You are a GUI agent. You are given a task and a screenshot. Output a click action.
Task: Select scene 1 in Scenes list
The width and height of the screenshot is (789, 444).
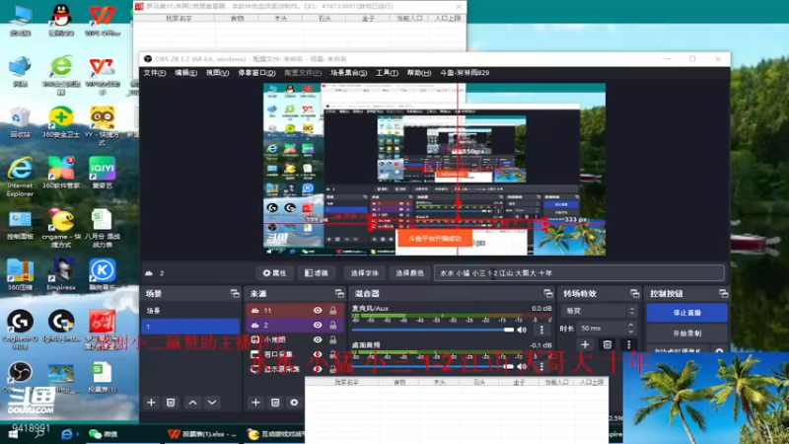point(190,327)
